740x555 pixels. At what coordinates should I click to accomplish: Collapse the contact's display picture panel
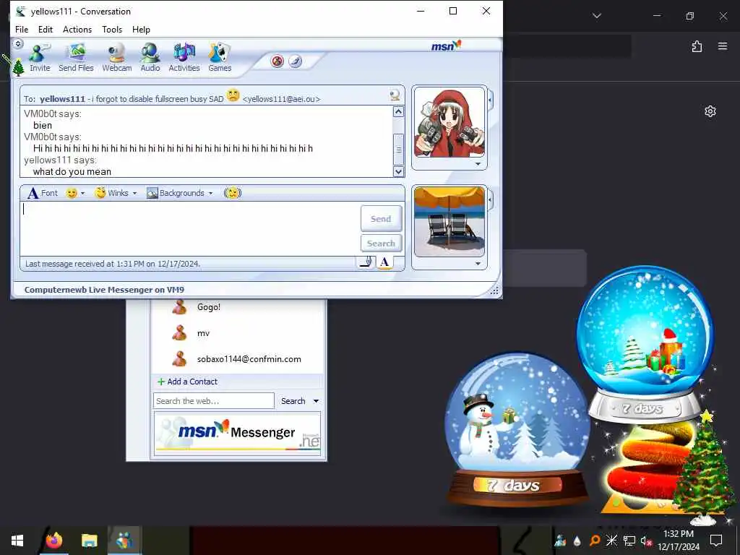pyautogui.click(x=491, y=100)
